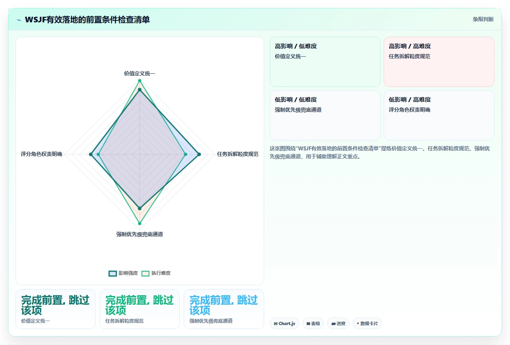This screenshot has height=345, width=510.
Task: Click the icon inside the Chart.js chip
Action: point(276,324)
